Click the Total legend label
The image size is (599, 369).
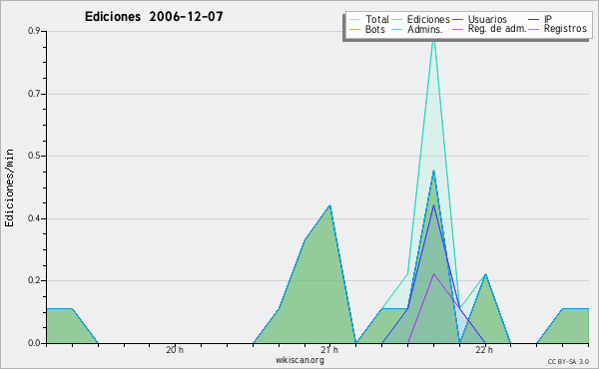(376, 19)
